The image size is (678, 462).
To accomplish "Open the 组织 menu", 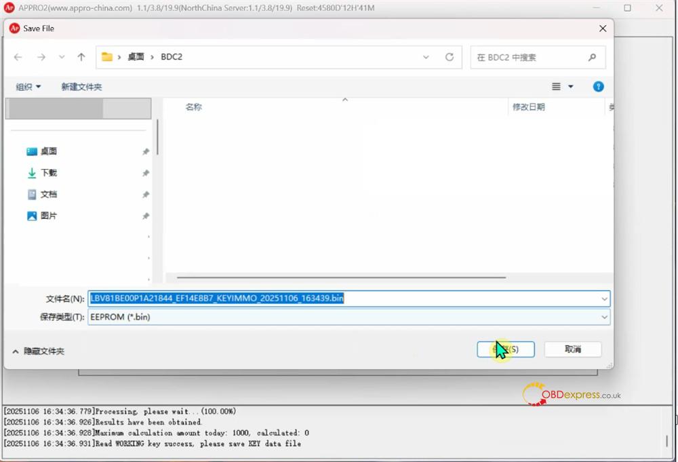I will coord(28,87).
